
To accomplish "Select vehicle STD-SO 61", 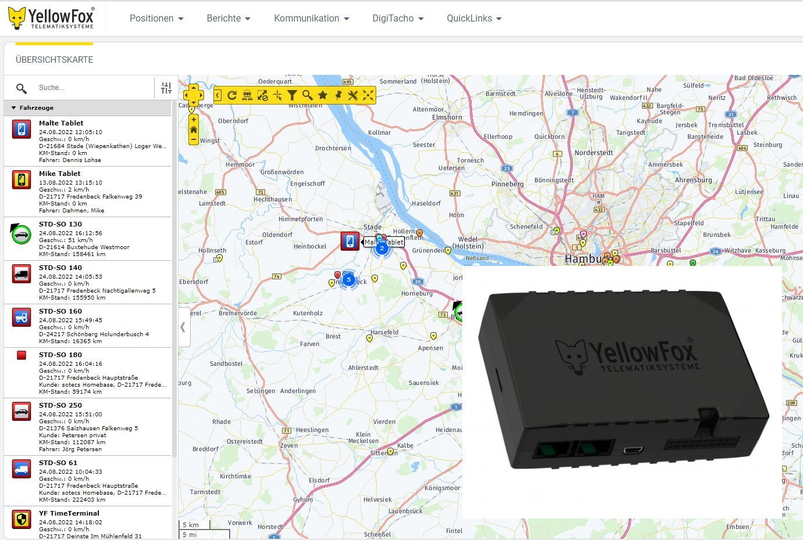I will tap(88, 481).
